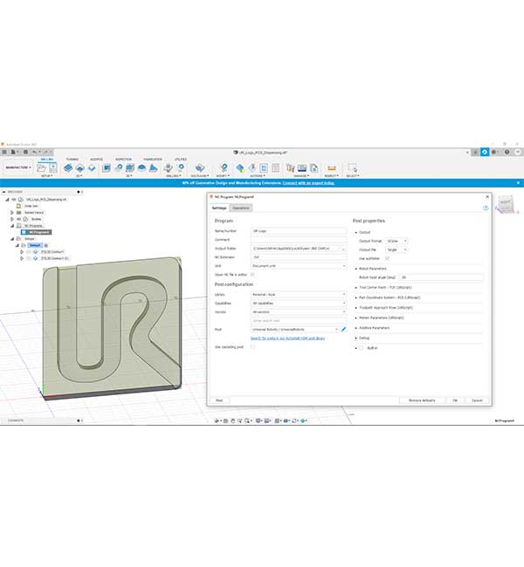
Task: Click the output folder browse button
Action: click(x=343, y=249)
